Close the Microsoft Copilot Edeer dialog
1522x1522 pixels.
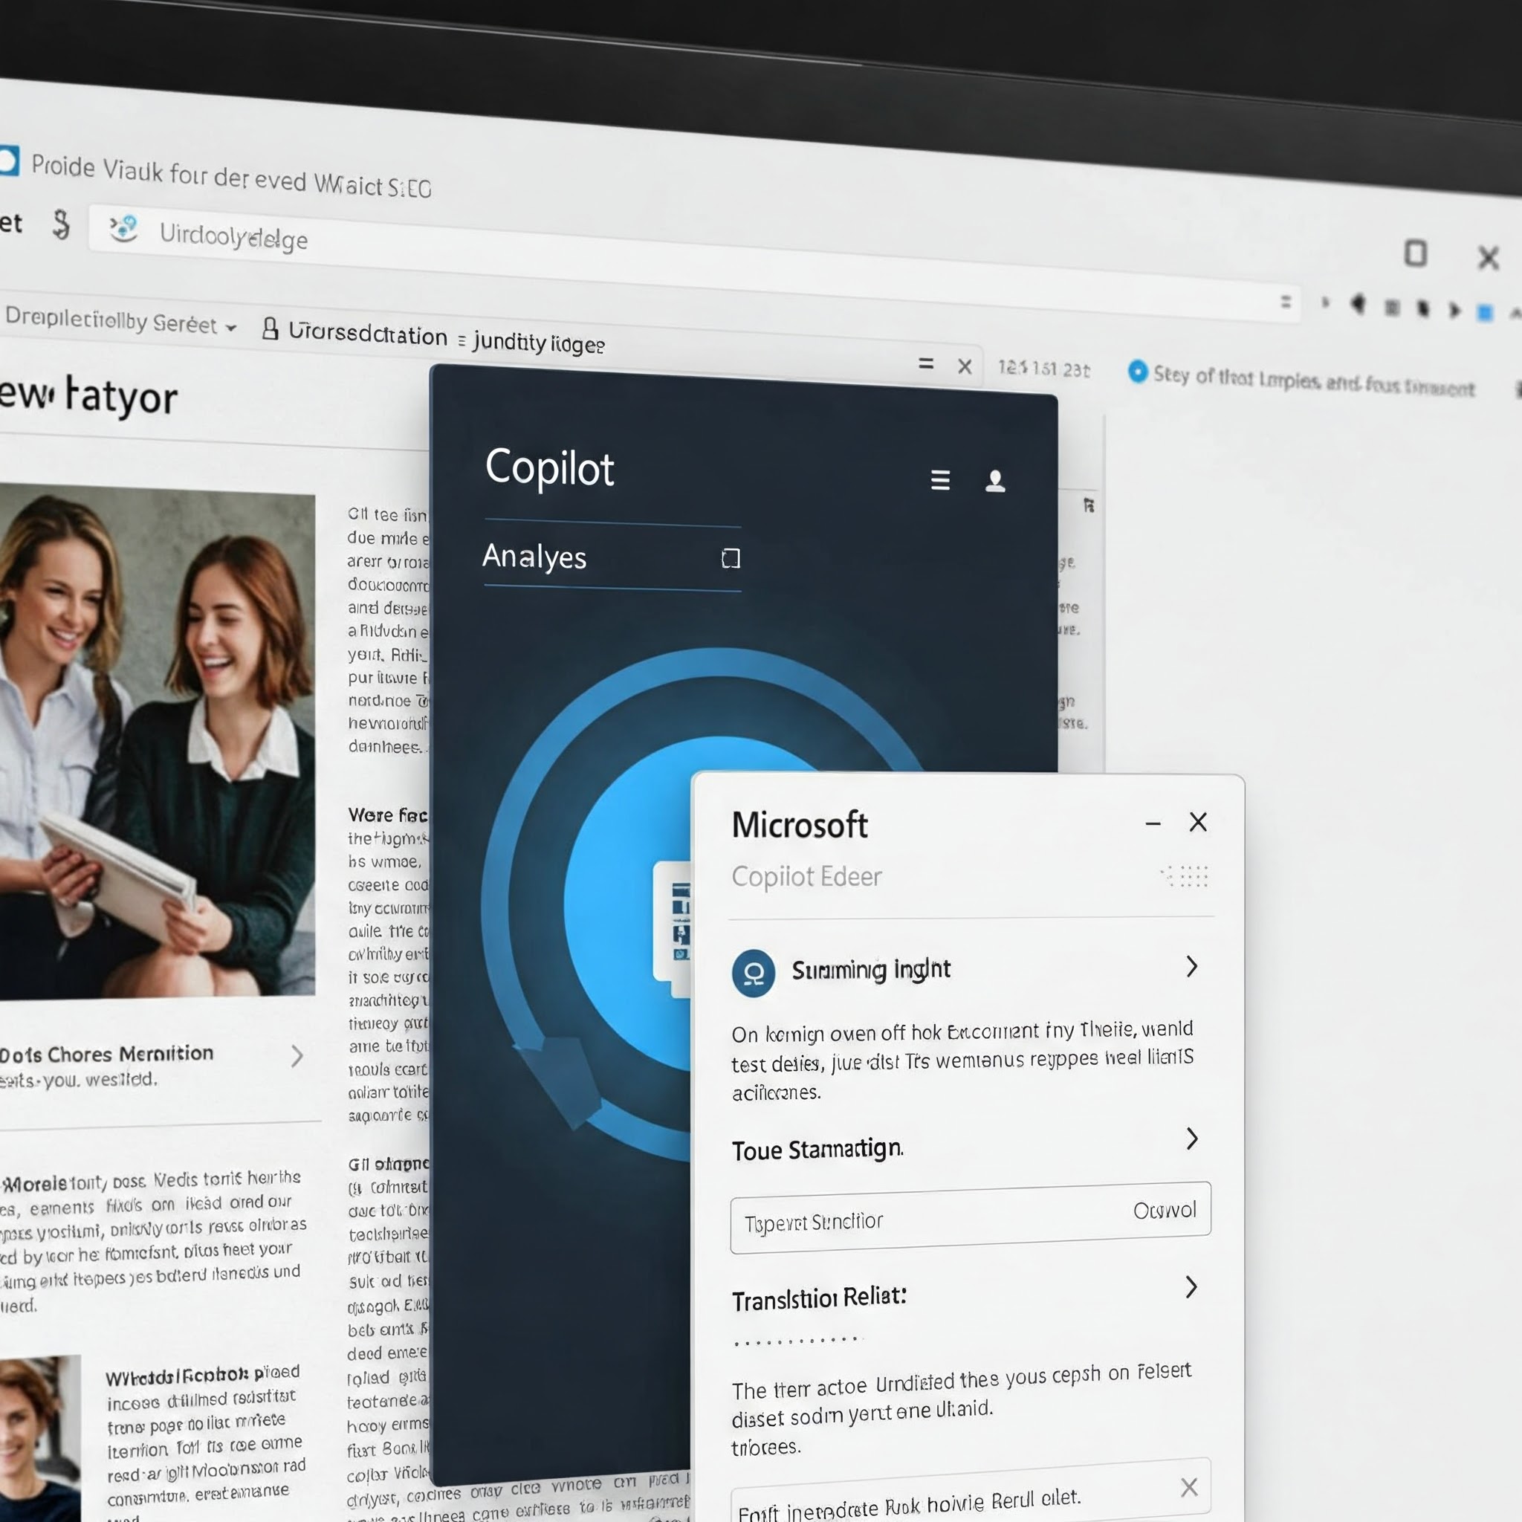1197,823
